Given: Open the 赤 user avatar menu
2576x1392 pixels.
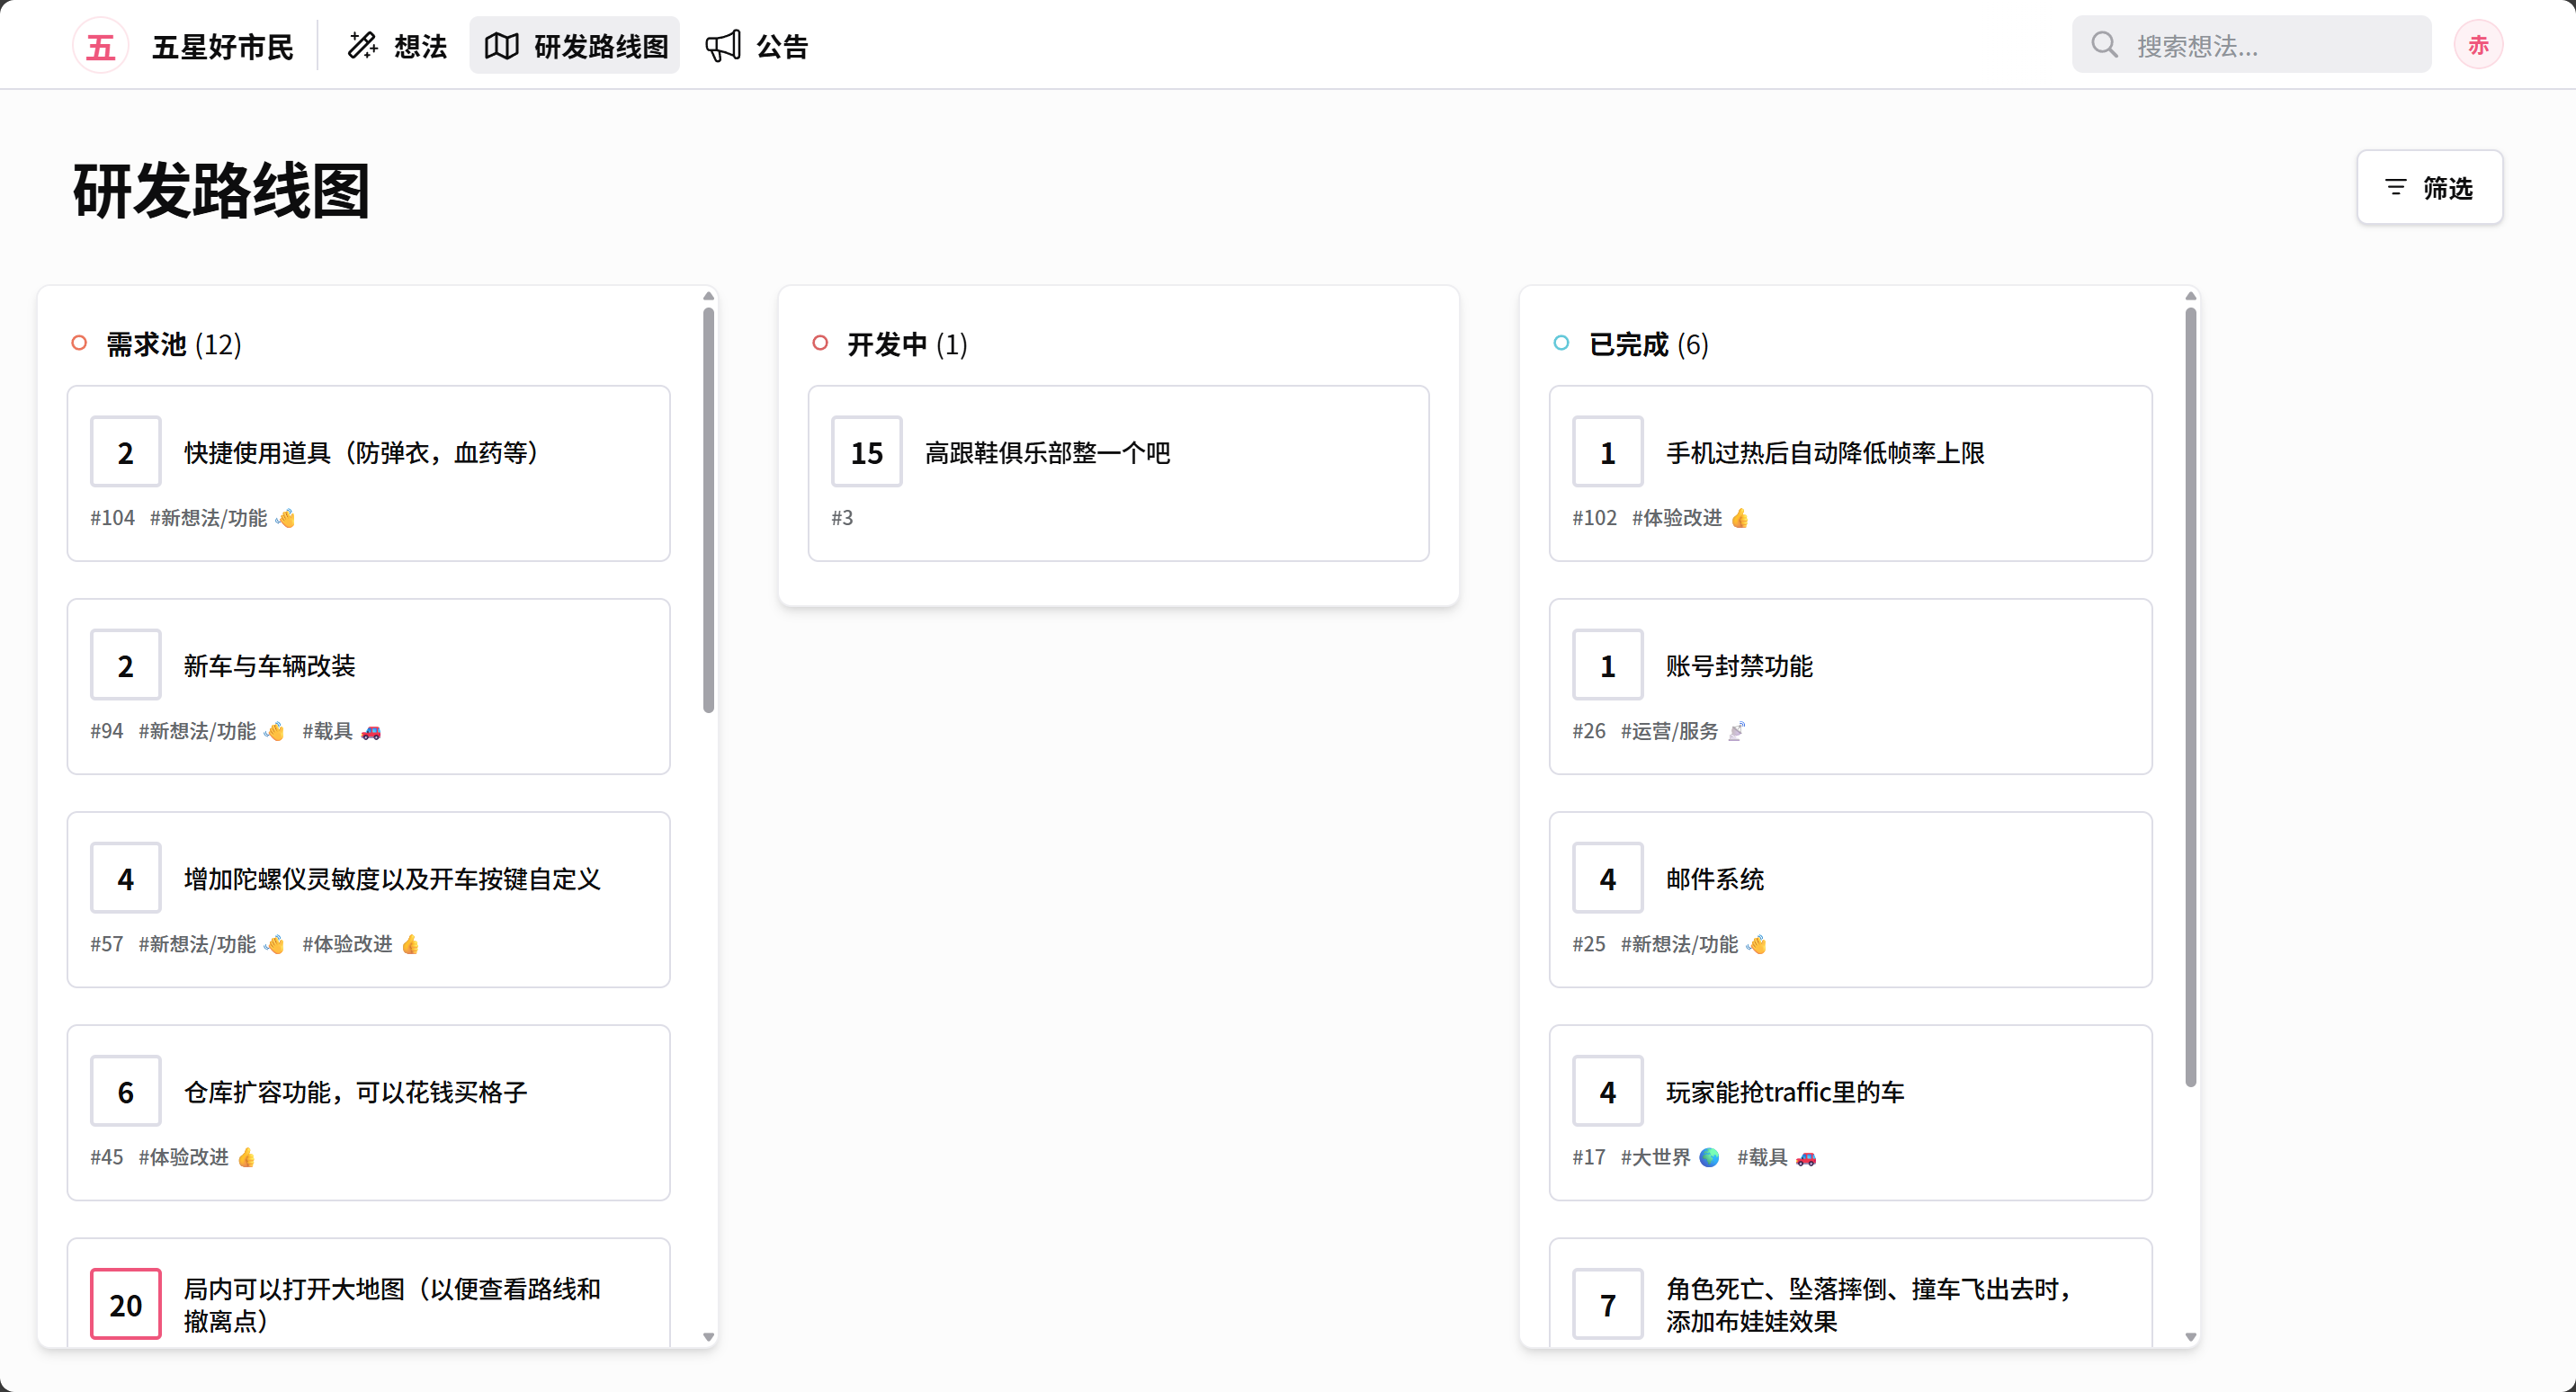Looking at the screenshot, I should (x=2477, y=45).
